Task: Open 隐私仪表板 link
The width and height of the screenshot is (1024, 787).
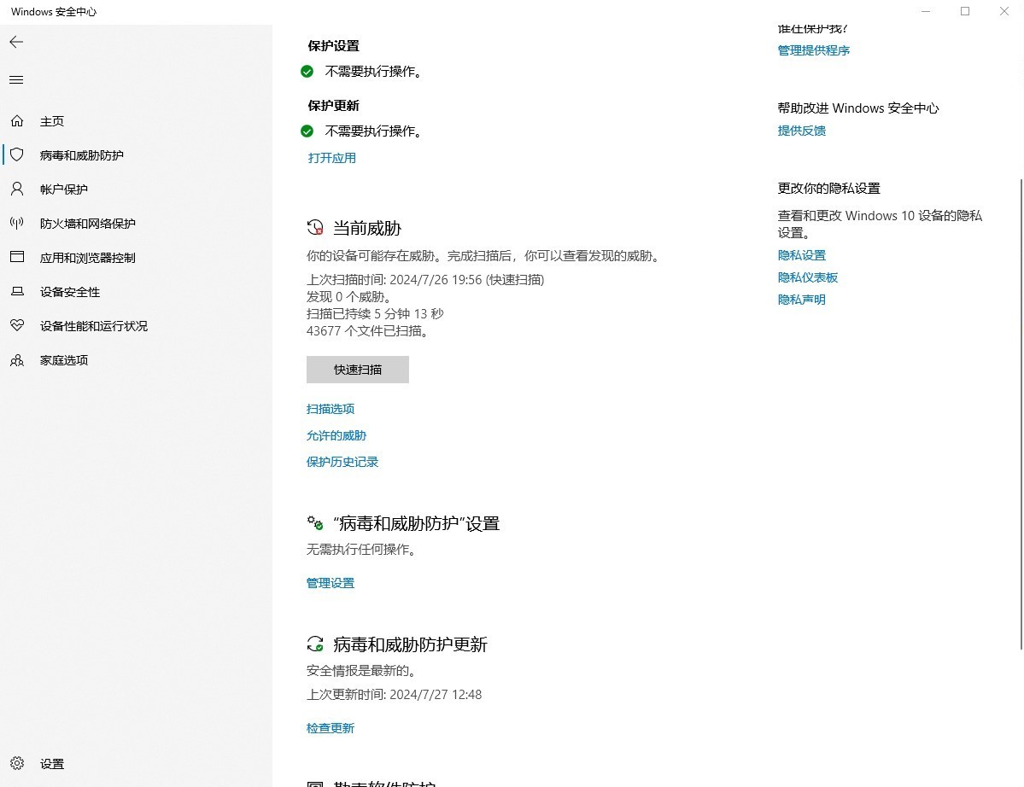Action: 808,277
